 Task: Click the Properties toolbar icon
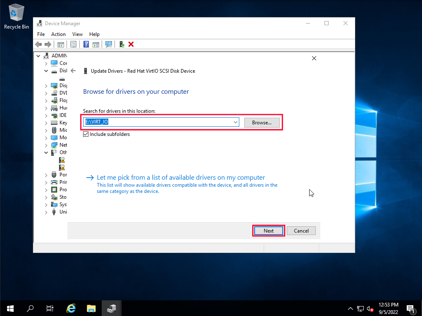pos(73,44)
